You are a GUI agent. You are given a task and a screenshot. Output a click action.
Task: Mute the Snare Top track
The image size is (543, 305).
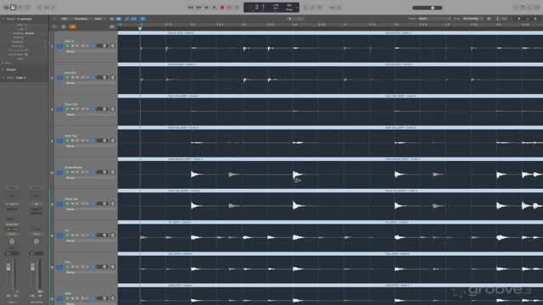73,203
